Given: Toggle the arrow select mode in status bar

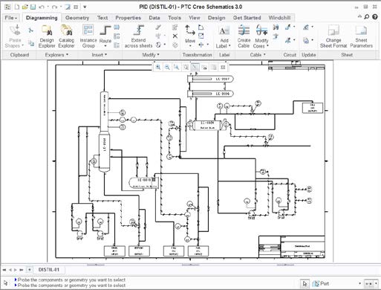Looking at the screenshot, I should click(x=305, y=283).
